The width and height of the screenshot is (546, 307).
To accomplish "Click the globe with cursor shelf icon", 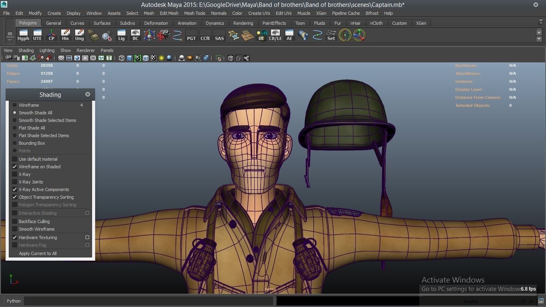I will [107, 35].
